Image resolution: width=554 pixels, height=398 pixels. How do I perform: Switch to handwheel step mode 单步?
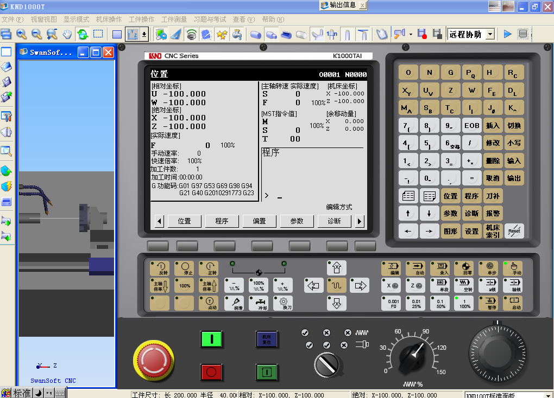[488, 268]
